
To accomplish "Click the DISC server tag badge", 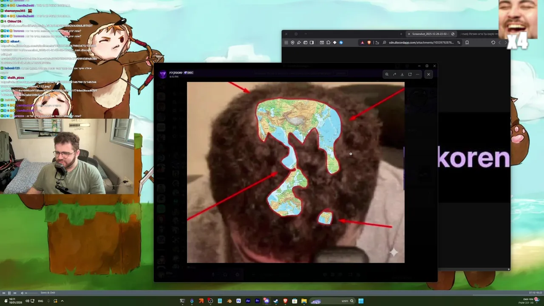I will coord(189,73).
